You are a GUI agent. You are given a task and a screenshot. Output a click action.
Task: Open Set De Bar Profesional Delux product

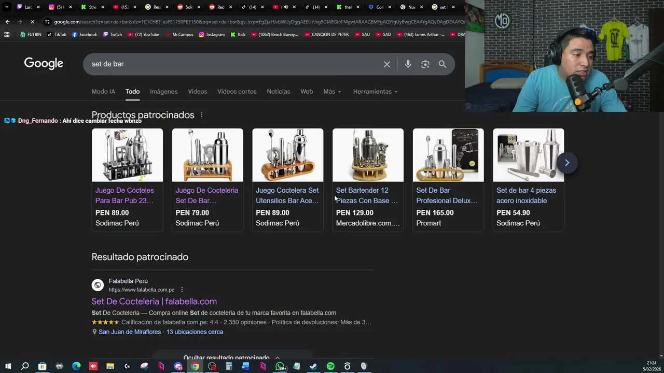pyautogui.click(x=447, y=195)
